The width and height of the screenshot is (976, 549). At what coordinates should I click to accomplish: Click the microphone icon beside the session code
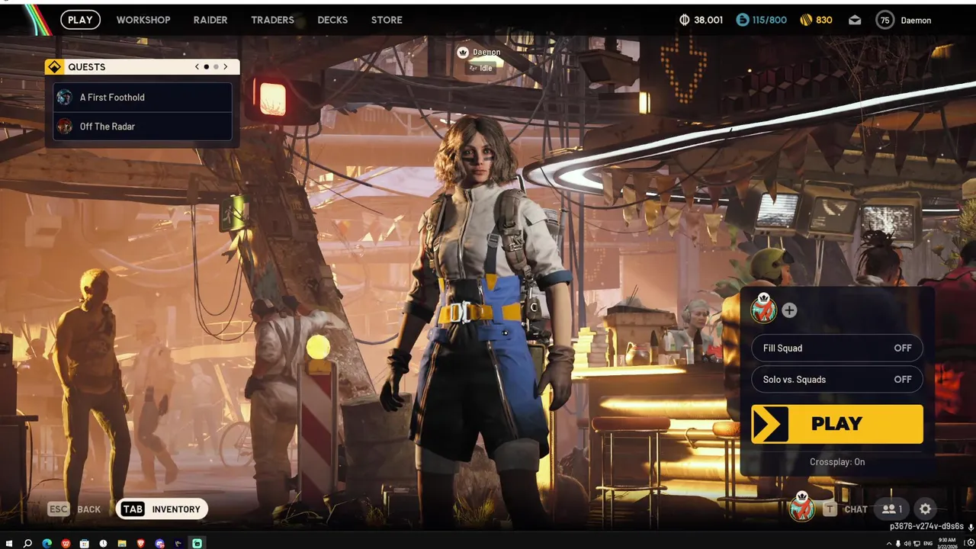tap(971, 527)
